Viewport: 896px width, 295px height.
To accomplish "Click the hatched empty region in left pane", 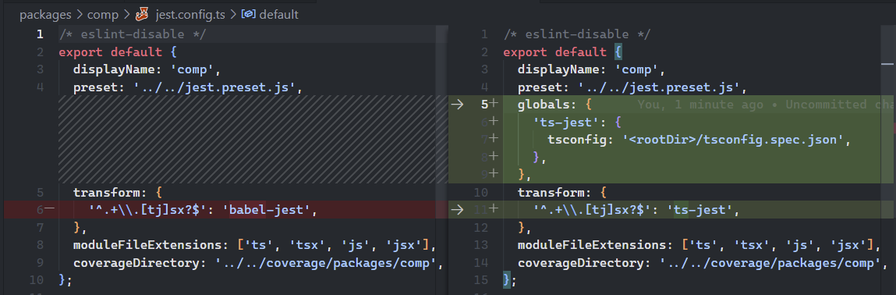I will click(x=253, y=139).
